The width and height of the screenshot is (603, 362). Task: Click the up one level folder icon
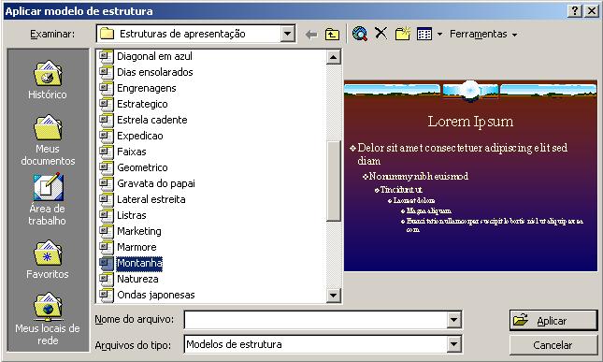pyautogui.click(x=332, y=35)
